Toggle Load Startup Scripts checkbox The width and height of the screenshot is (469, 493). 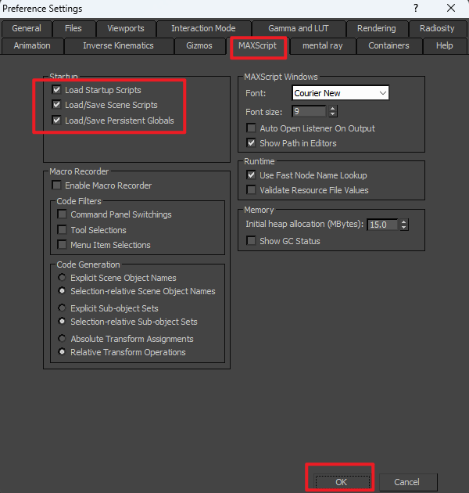(x=56, y=90)
